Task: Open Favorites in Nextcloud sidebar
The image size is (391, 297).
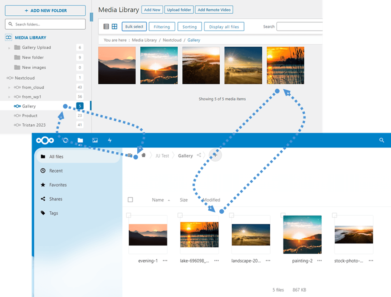Action: (x=58, y=185)
